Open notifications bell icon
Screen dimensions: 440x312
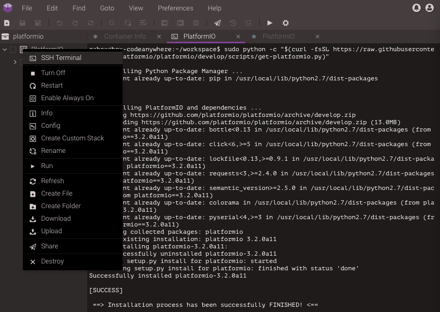[x=417, y=8]
